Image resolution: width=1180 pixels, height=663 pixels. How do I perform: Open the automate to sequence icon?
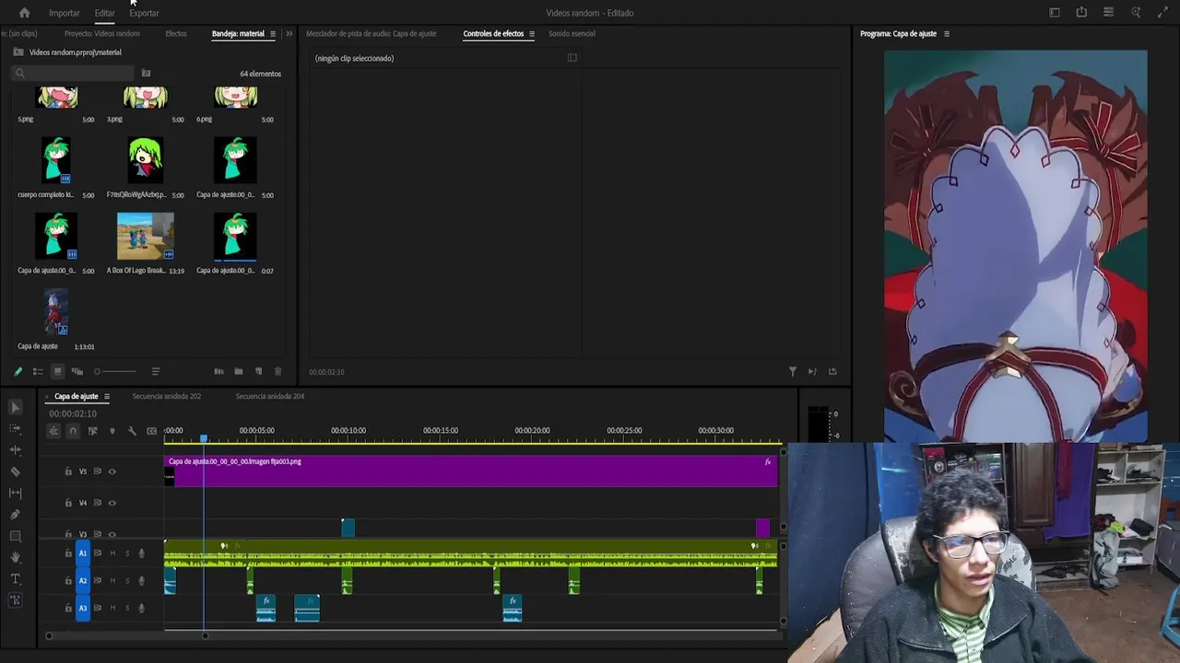click(218, 371)
